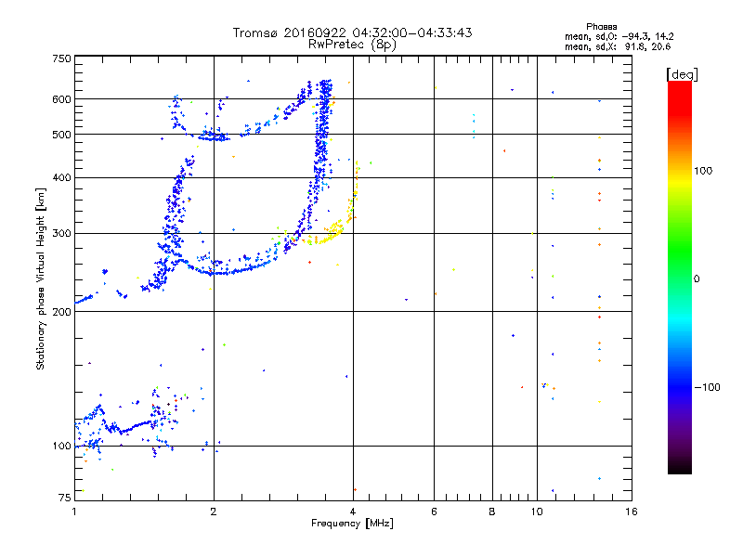Click the plot title 'Tromsø 20160922 04:32:00-04:33:43'
The image size is (743, 557).
[x=352, y=32]
